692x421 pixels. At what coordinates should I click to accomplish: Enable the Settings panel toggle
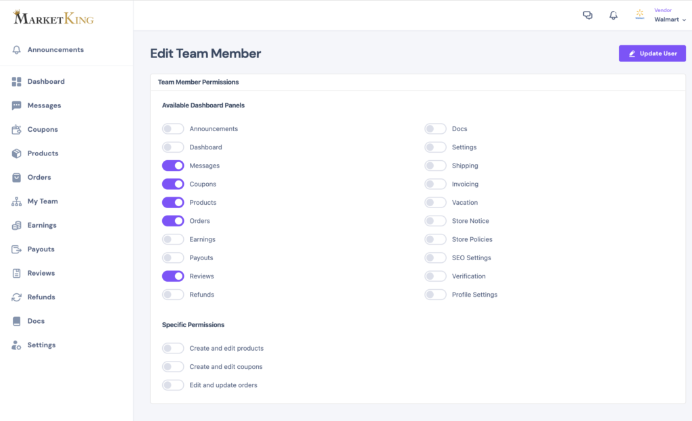coord(436,147)
